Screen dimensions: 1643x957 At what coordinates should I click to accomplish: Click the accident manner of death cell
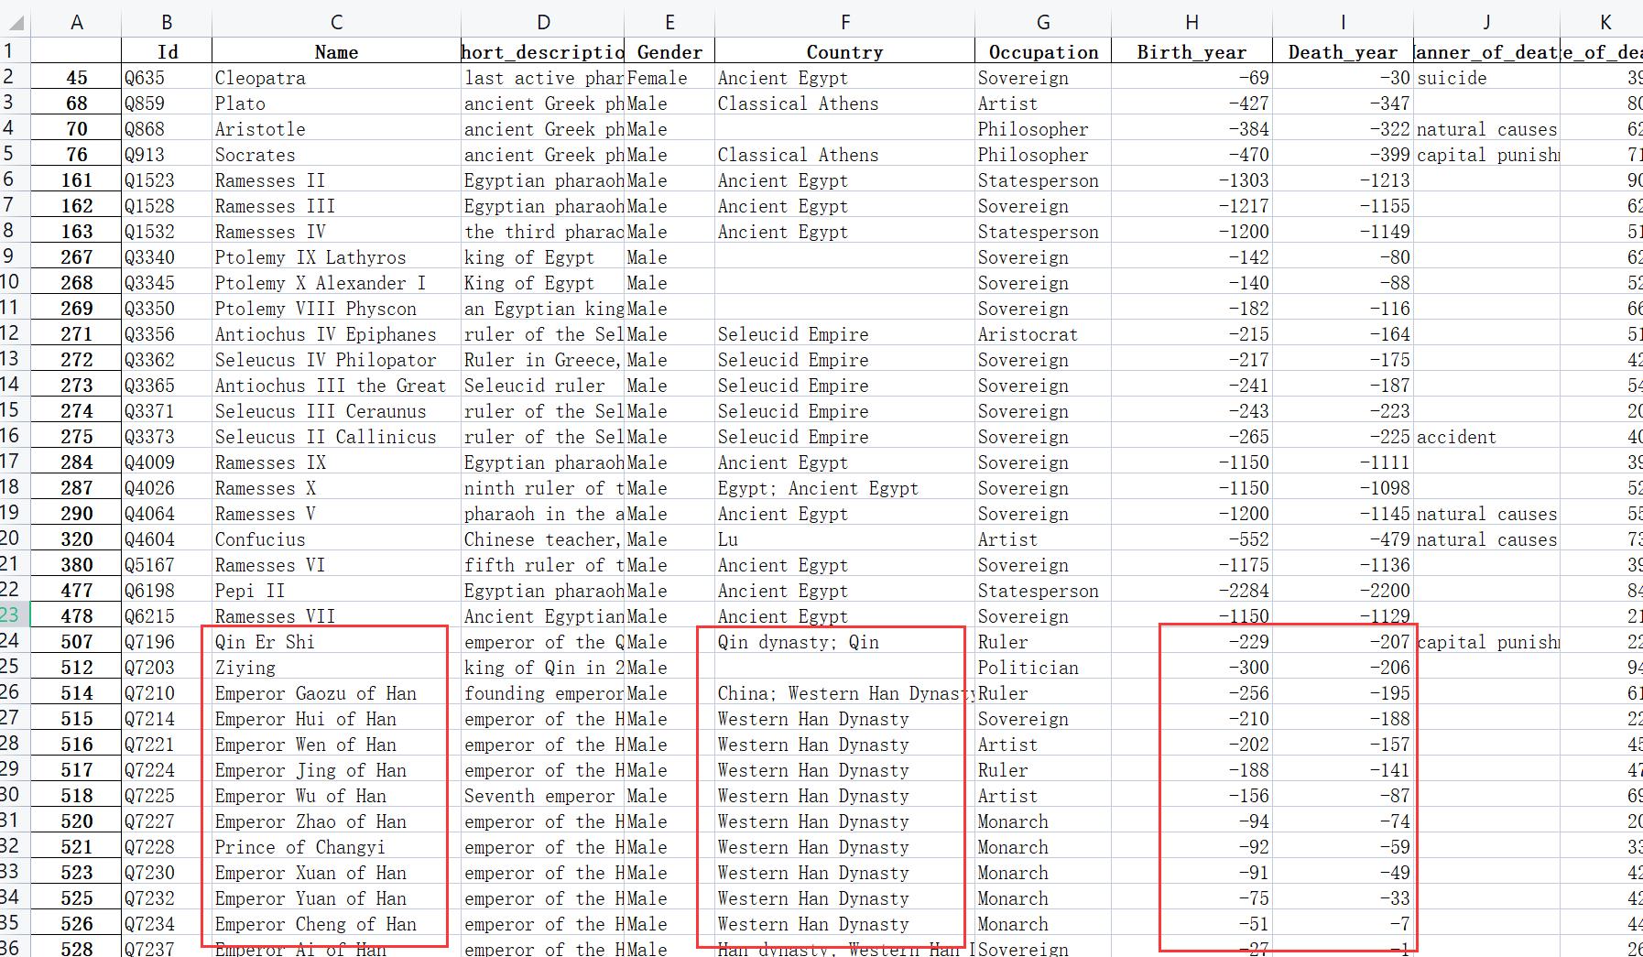click(x=1486, y=437)
